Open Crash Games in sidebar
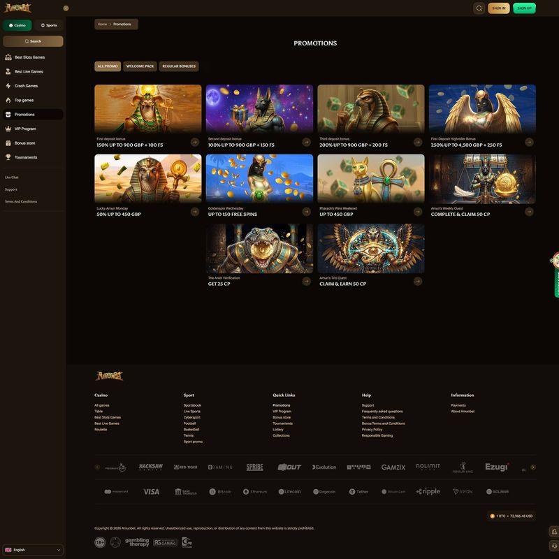The width and height of the screenshot is (559, 559). pyautogui.click(x=33, y=86)
